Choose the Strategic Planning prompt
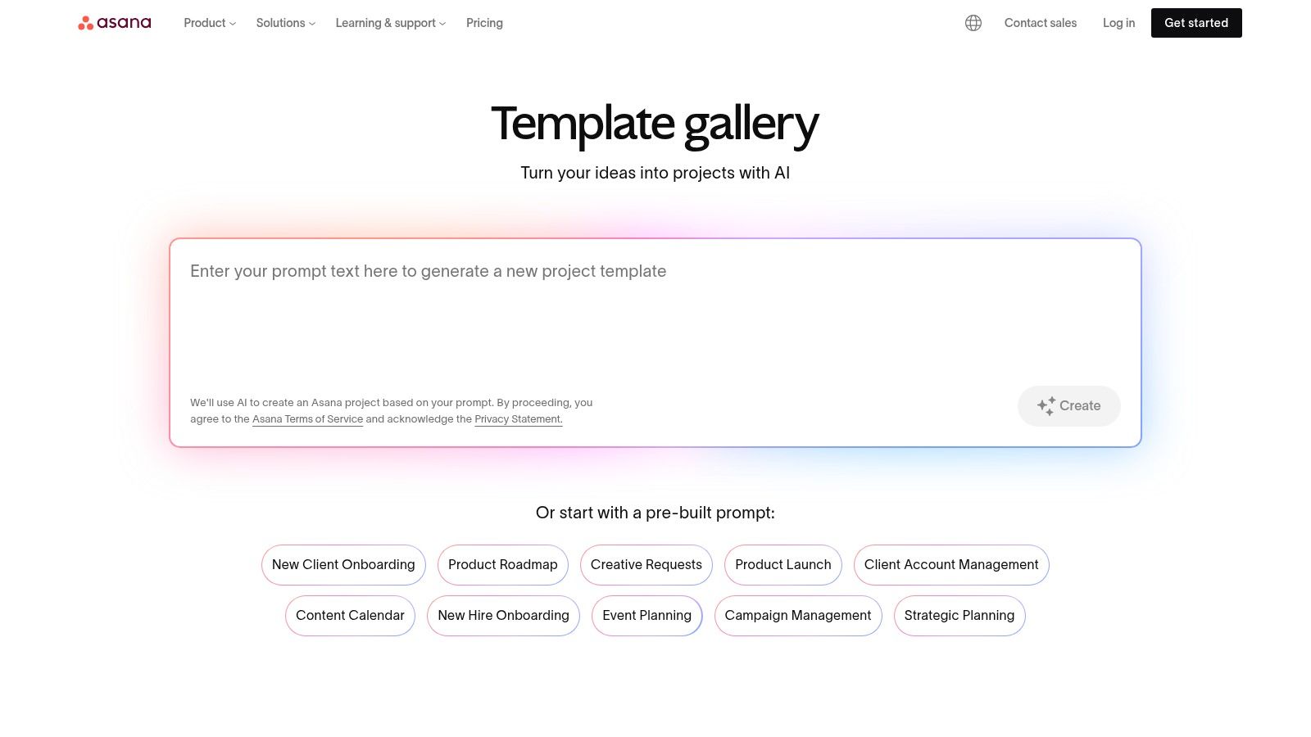This screenshot has height=737, width=1311. click(x=959, y=615)
